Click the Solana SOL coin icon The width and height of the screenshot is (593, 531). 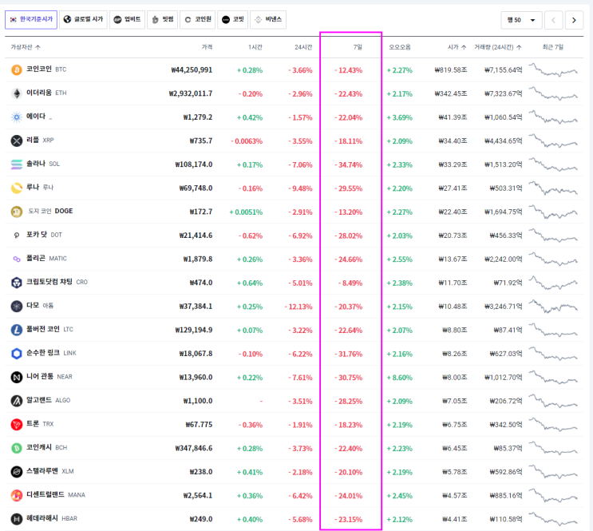pos(16,164)
